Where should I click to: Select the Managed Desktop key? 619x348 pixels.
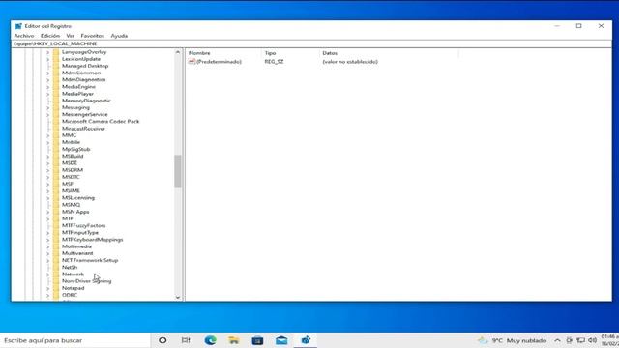85,66
